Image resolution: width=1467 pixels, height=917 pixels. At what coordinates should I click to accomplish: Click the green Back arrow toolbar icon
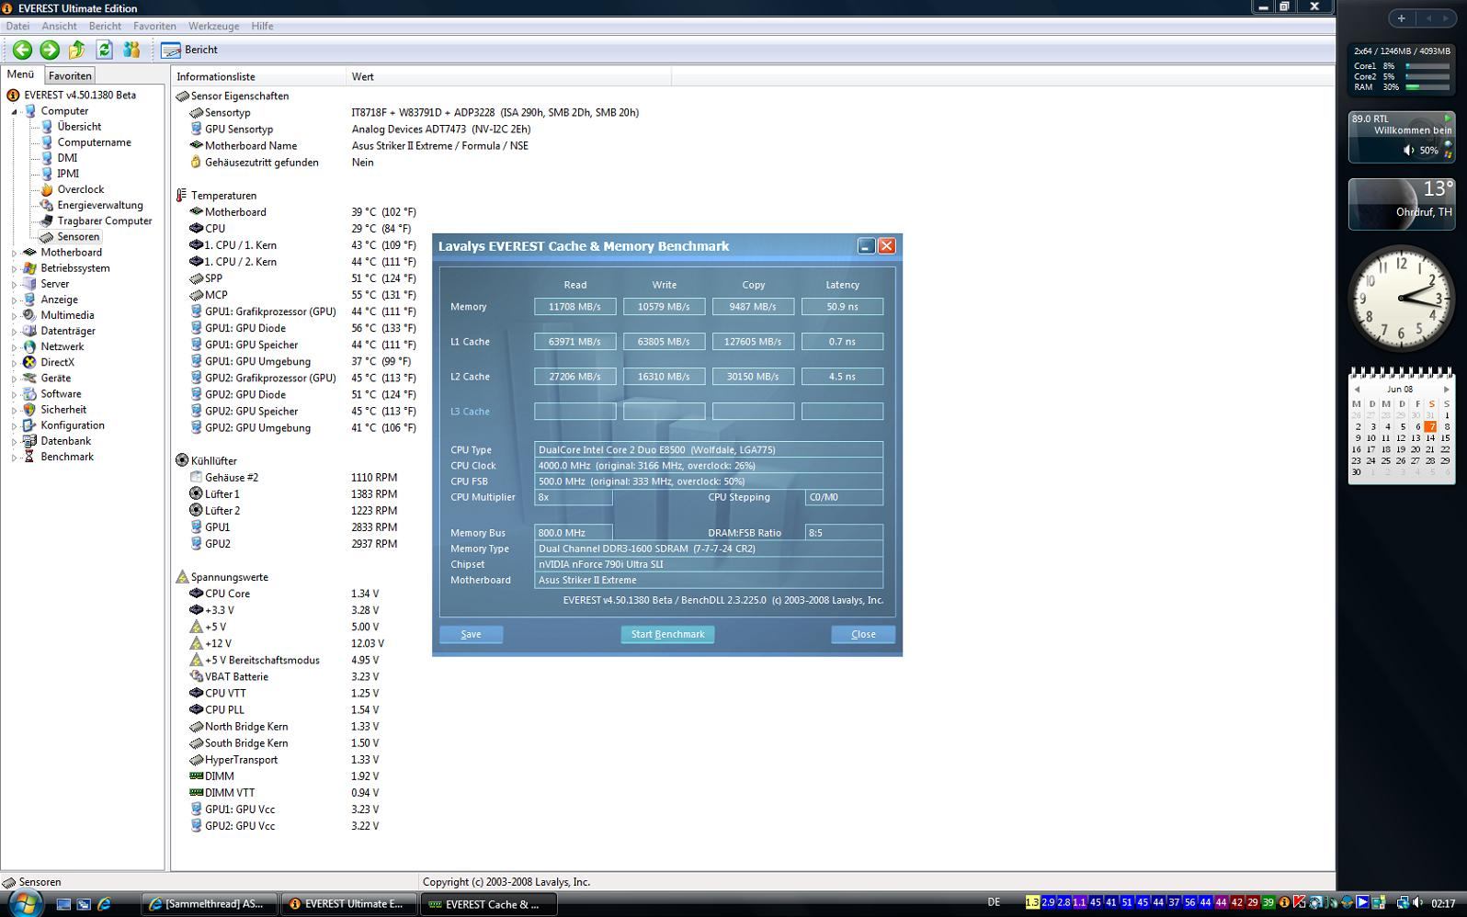pos(22,51)
